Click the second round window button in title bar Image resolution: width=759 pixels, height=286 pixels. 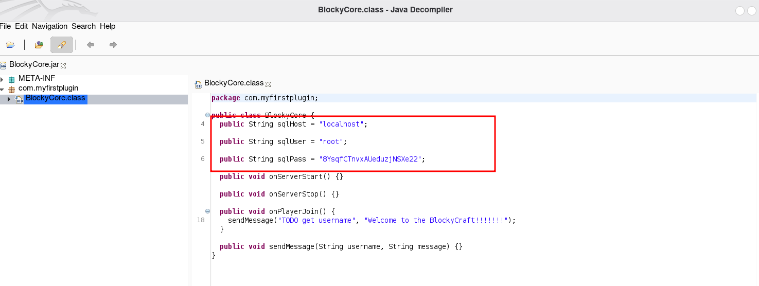coord(752,10)
